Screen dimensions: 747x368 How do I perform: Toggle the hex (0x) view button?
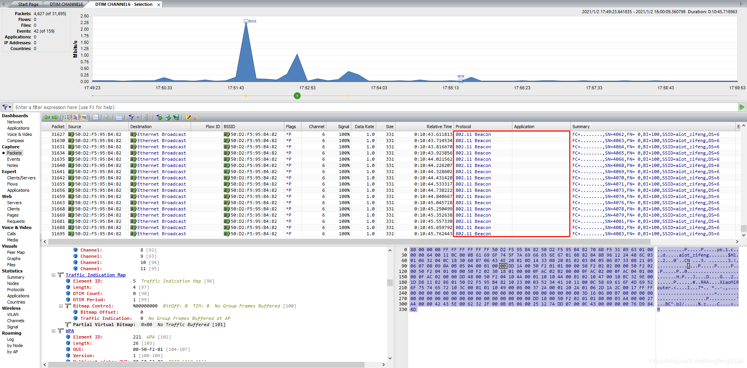click(x=84, y=117)
